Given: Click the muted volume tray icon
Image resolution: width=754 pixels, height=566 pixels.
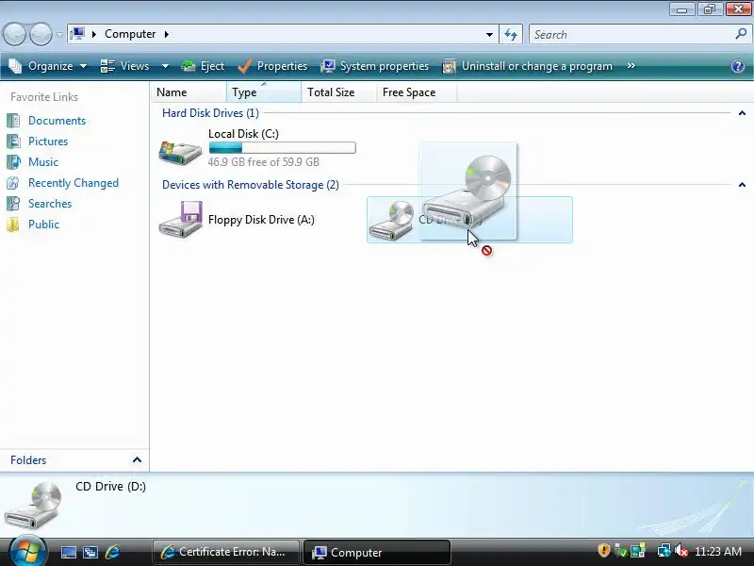Looking at the screenshot, I should pos(680,551).
